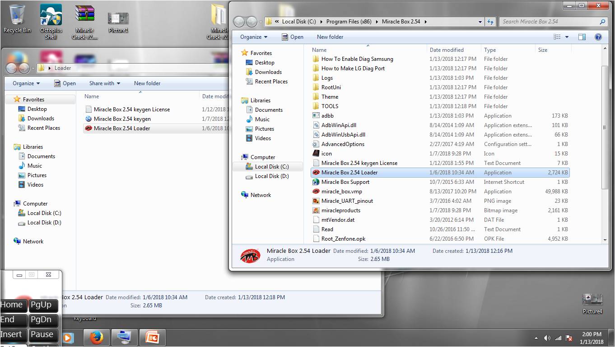The image size is (615, 347).
Task: Select Local Disk (D:) in Miracle Box sidebar
Action: coord(271,176)
